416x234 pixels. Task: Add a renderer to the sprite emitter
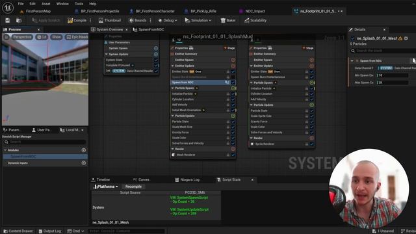point(311,138)
